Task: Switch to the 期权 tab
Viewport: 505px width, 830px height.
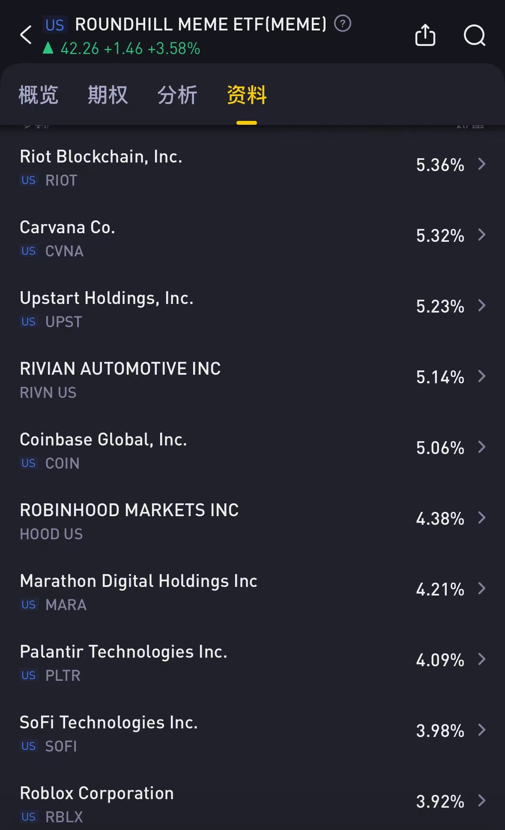Action: tap(108, 95)
